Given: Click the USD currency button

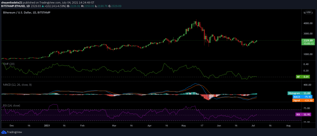Looking at the screenshot, I should tap(309, 12).
